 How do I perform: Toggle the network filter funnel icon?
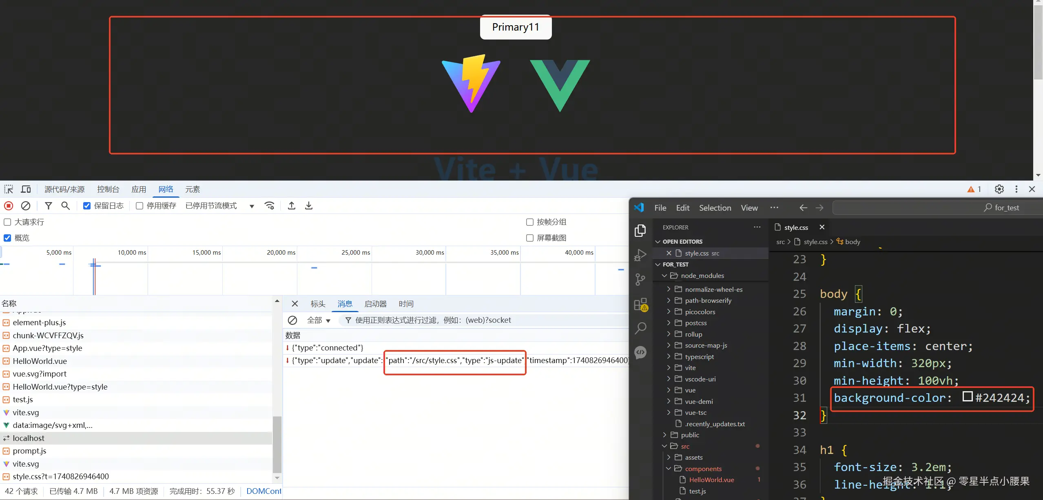[x=48, y=206]
